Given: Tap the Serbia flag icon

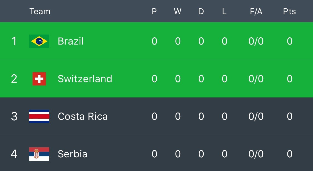Looking at the screenshot, I should coord(39,154).
